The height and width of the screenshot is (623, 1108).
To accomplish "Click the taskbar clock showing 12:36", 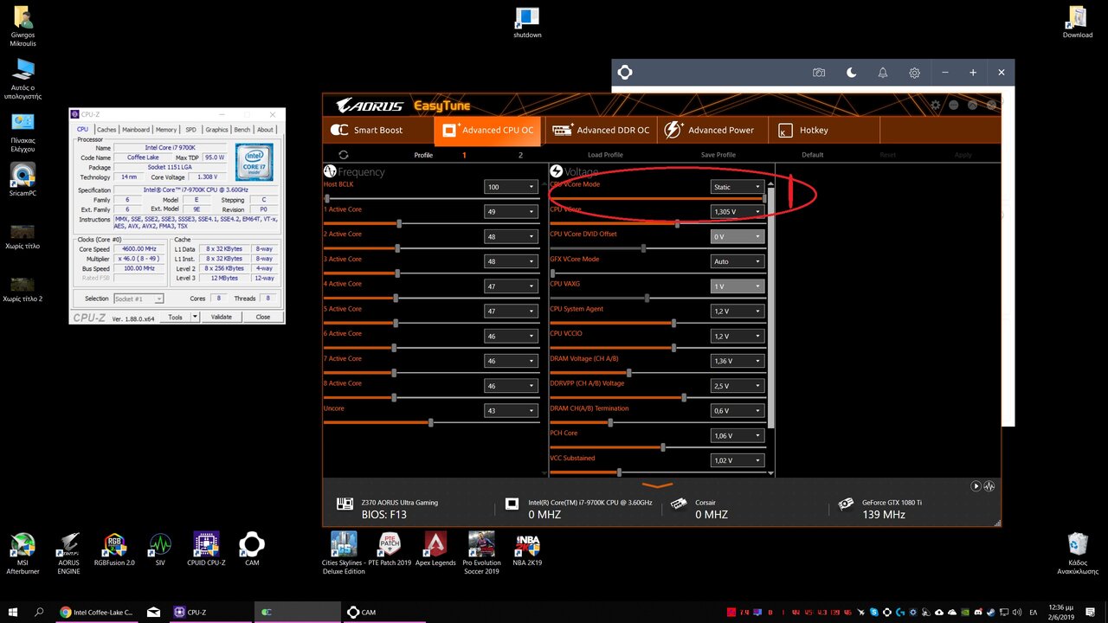I will click(1060, 612).
